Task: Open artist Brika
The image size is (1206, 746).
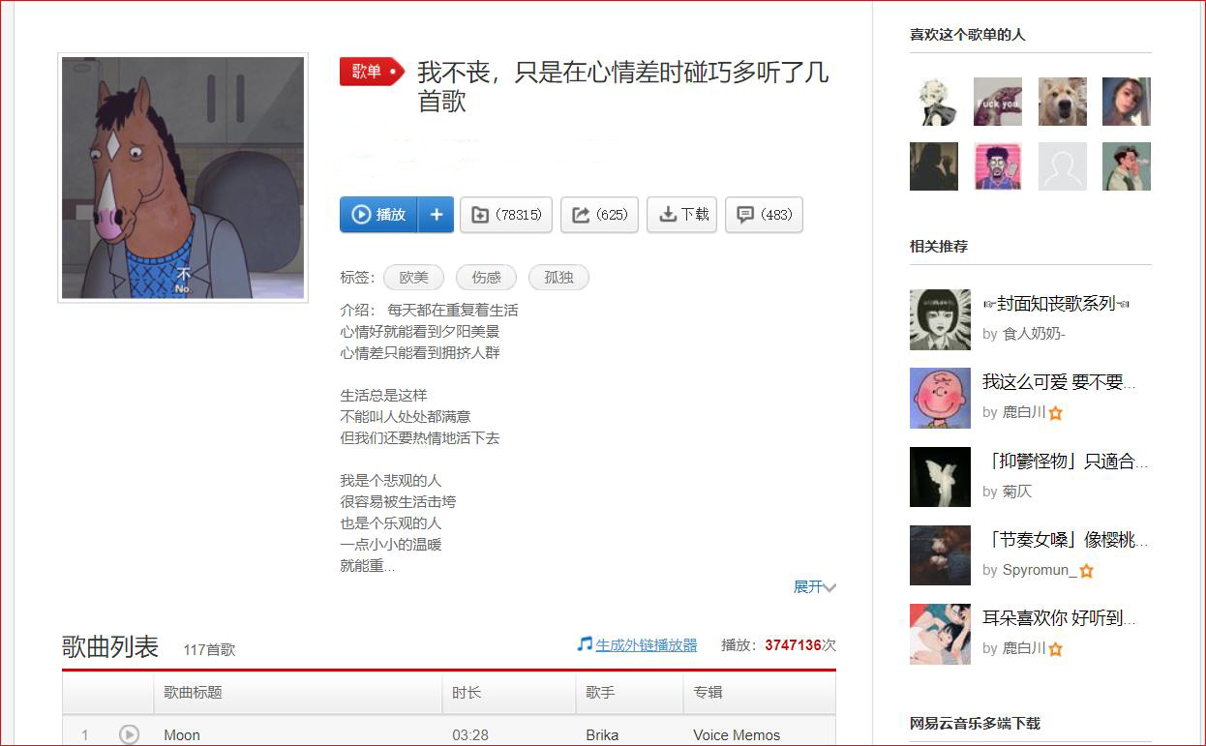Action: (x=602, y=735)
